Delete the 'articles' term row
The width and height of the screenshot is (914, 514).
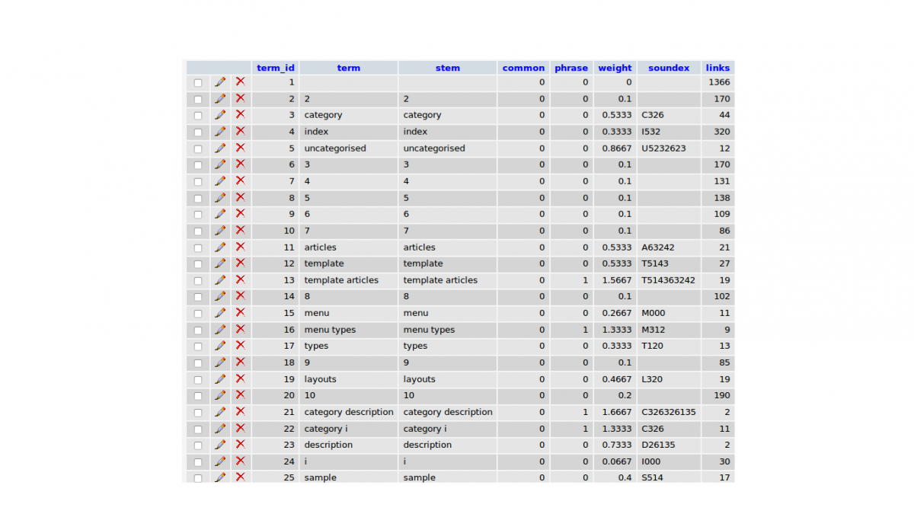pos(240,247)
